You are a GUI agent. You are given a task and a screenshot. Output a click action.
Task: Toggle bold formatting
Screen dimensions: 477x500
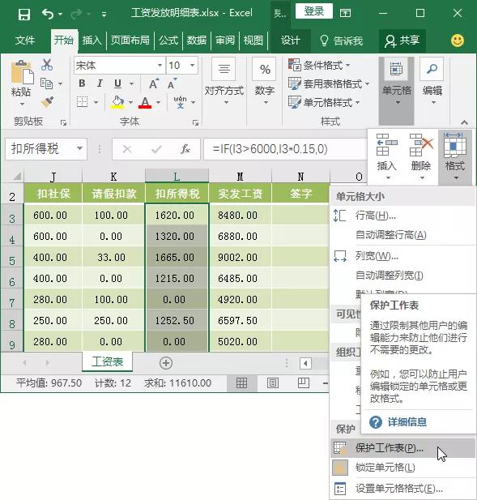[x=82, y=83]
